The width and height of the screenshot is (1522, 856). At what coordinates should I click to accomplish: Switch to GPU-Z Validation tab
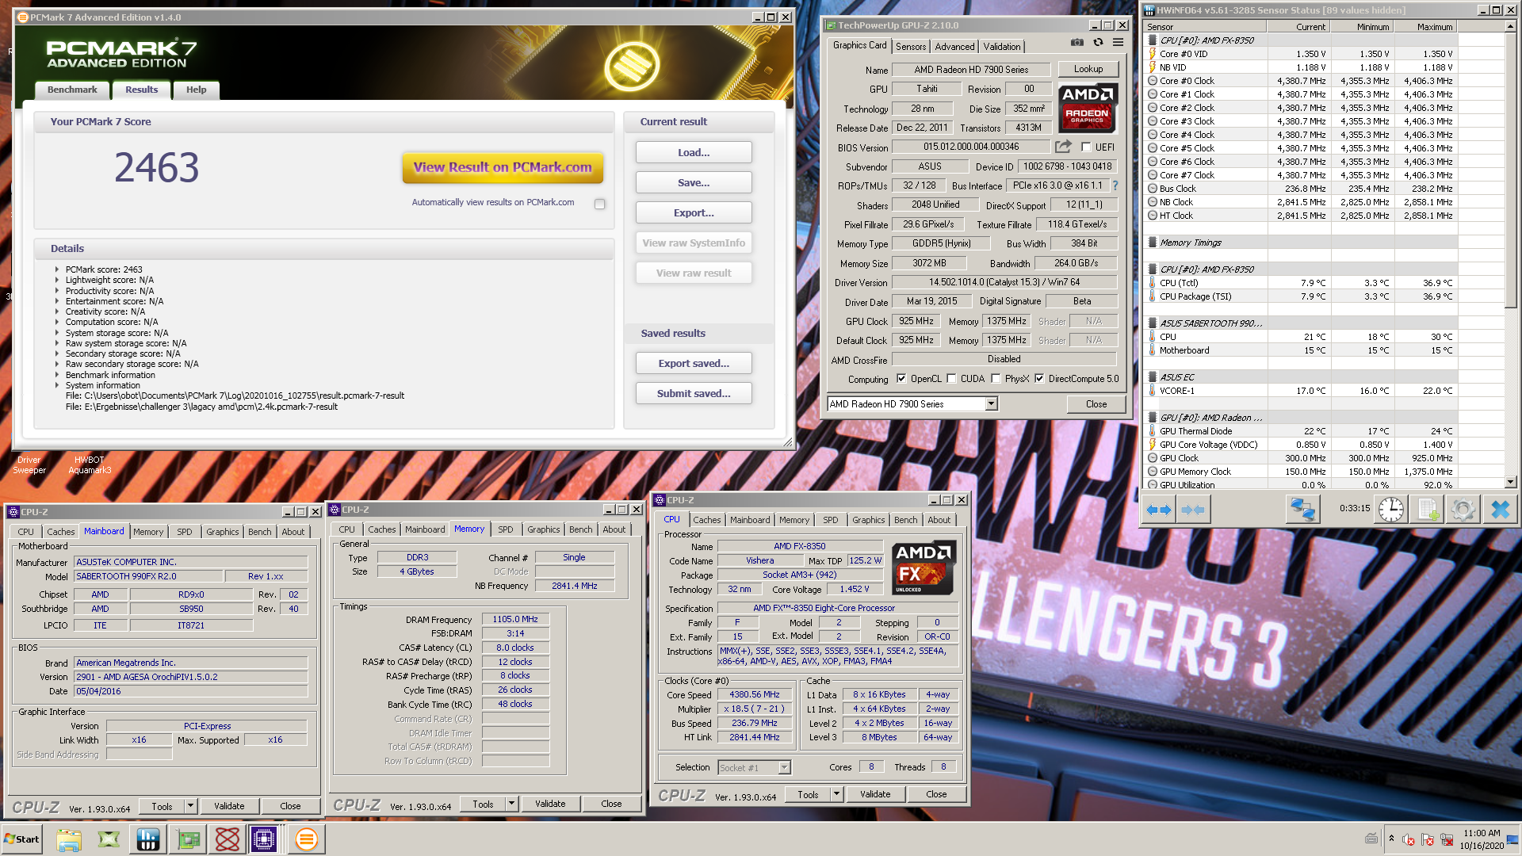[1002, 47]
